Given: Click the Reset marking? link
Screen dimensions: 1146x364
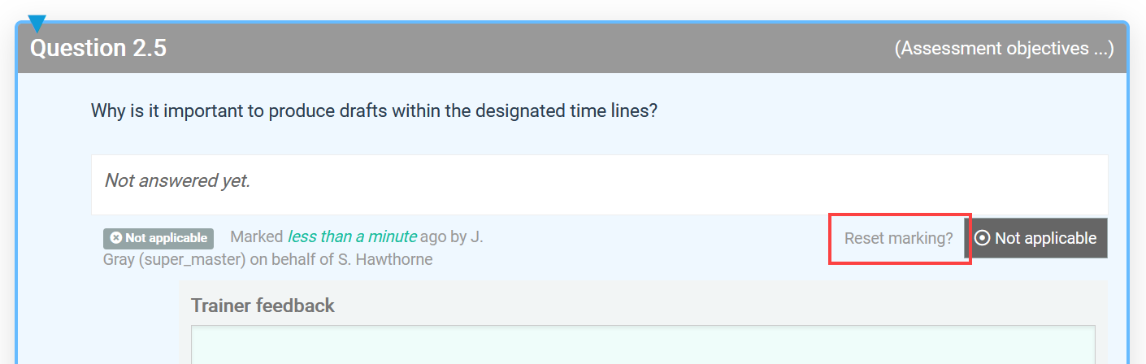Looking at the screenshot, I should click(x=898, y=239).
